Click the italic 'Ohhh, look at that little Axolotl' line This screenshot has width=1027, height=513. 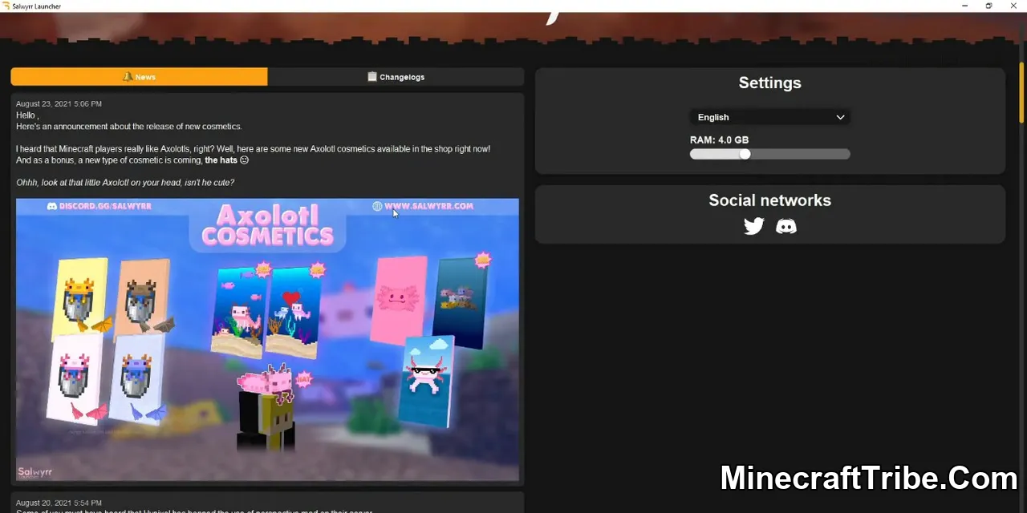[125, 183]
